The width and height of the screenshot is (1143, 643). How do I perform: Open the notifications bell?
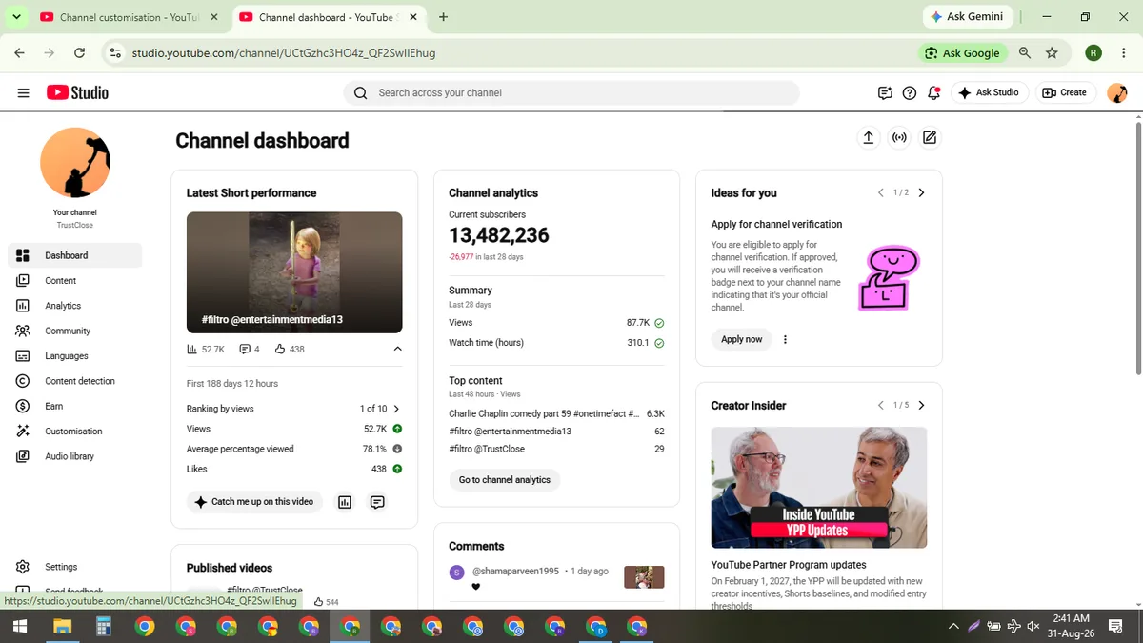coord(933,92)
